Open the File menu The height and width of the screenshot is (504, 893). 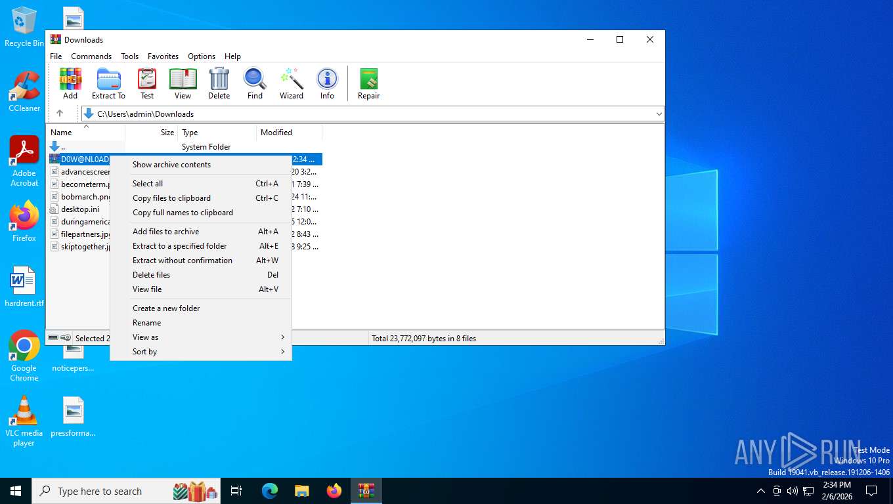coord(56,56)
